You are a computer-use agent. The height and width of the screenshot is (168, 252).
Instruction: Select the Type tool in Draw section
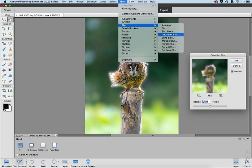tap(4, 82)
